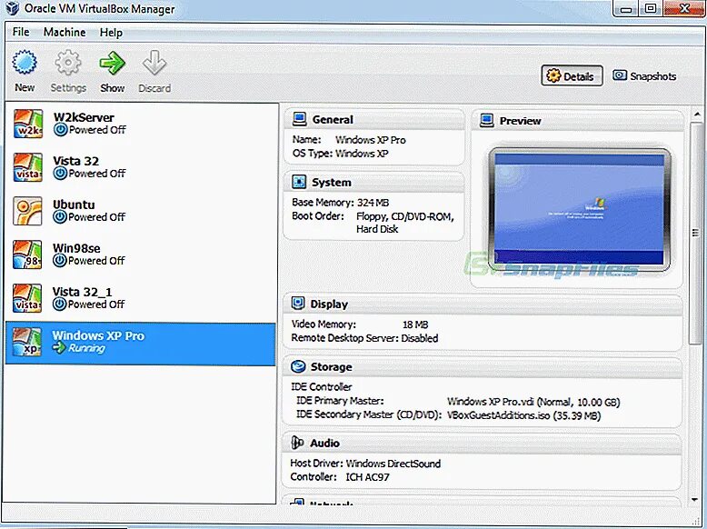
Task: Click the W2kServer powered off status icon
Action: [x=60, y=130]
